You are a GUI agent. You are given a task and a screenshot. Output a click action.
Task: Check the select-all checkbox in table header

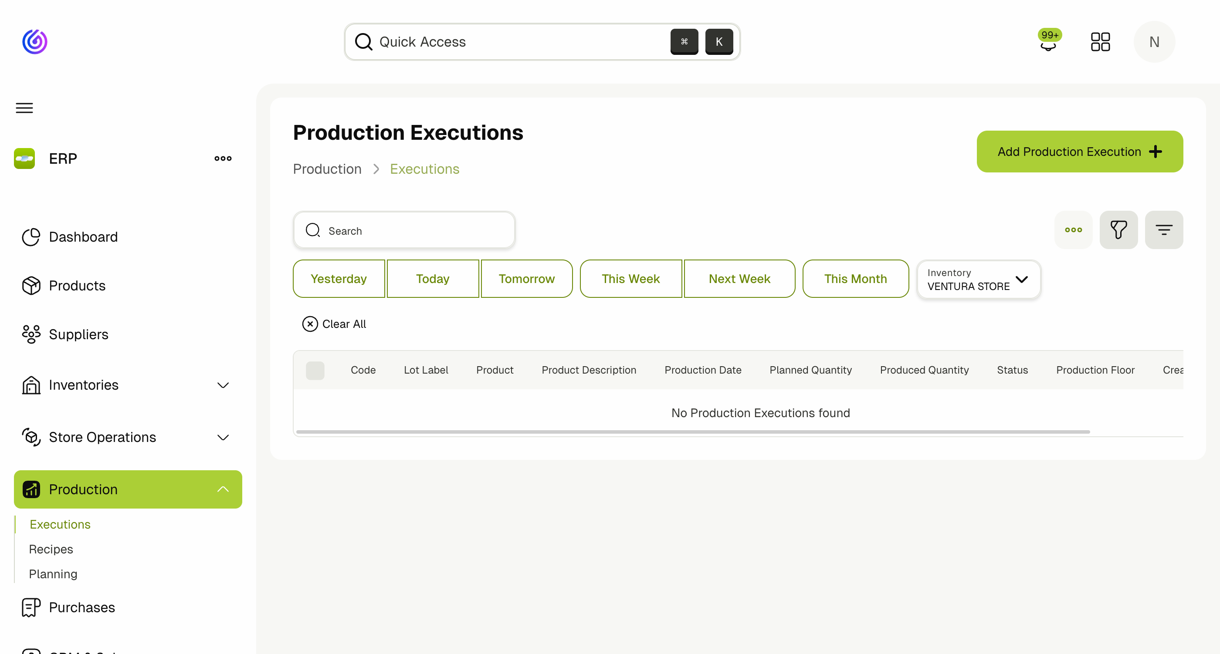[x=315, y=371]
